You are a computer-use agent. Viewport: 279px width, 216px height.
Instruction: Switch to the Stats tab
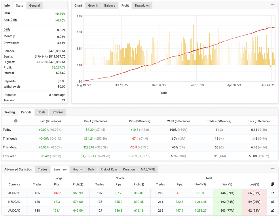coord(19,5)
